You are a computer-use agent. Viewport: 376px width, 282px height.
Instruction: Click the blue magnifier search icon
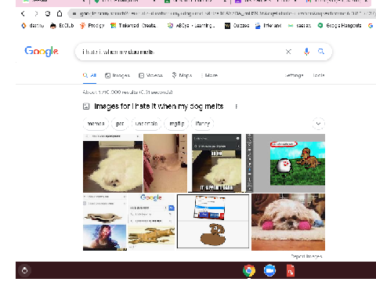pos(321,52)
